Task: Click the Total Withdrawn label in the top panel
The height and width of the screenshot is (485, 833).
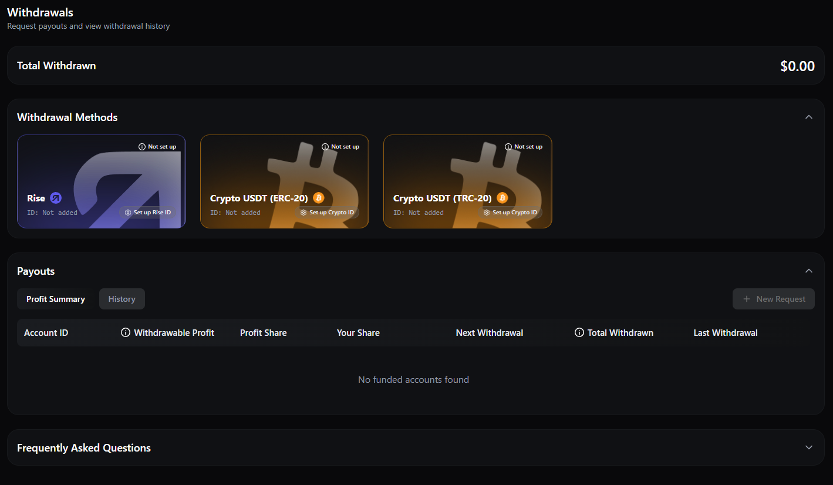Action: 56,66
